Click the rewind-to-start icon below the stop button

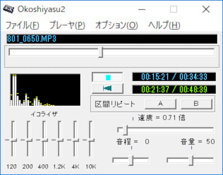pos(107,89)
